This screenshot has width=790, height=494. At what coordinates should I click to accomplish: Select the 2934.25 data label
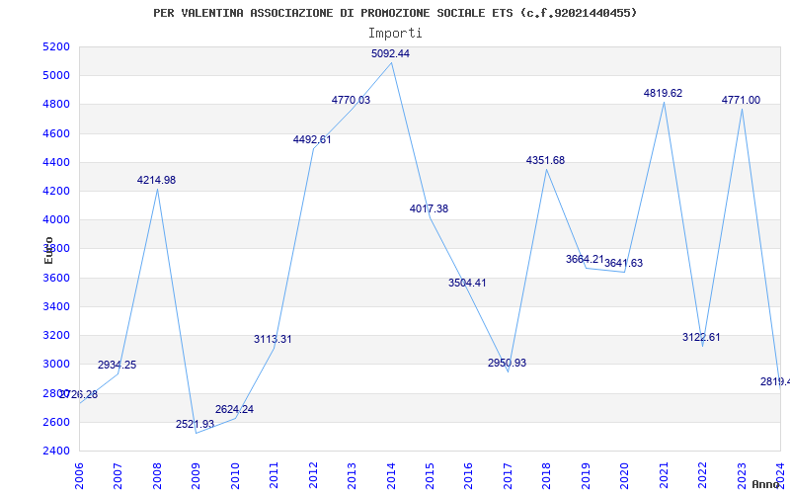pos(117,365)
